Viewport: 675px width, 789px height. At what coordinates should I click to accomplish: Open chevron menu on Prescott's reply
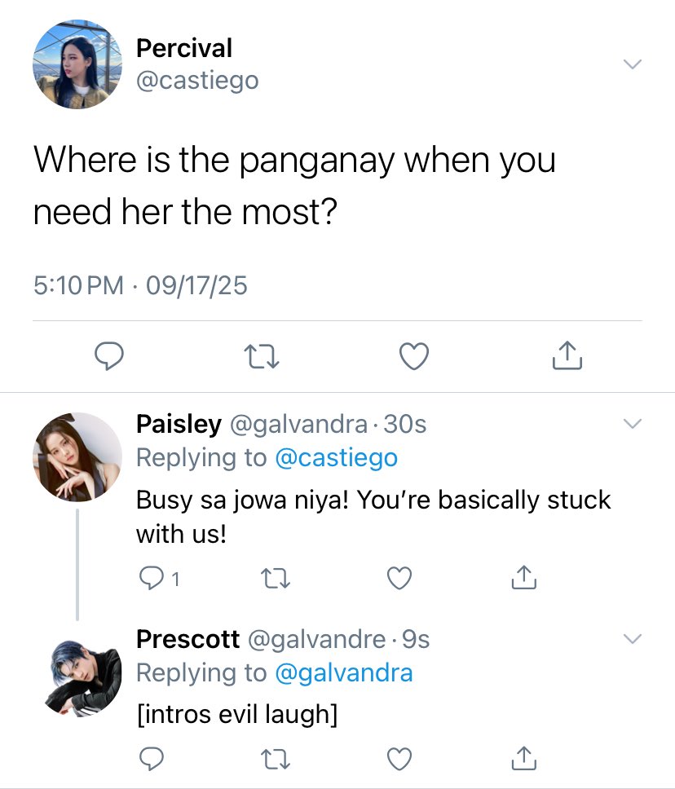(x=633, y=638)
